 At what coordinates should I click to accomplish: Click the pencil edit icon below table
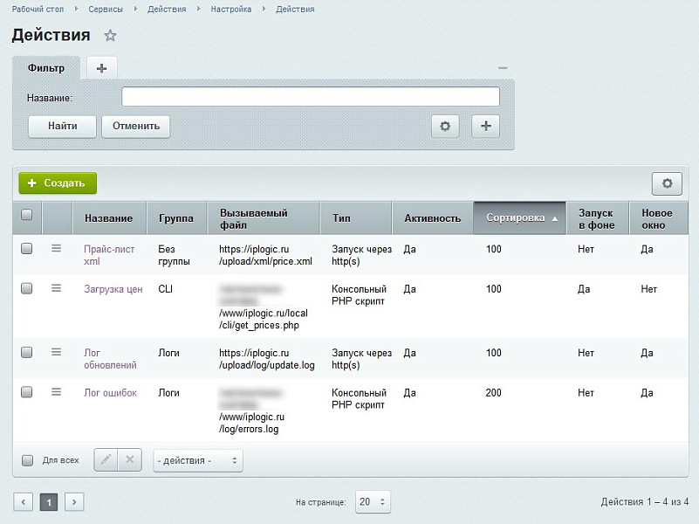pyautogui.click(x=106, y=460)
